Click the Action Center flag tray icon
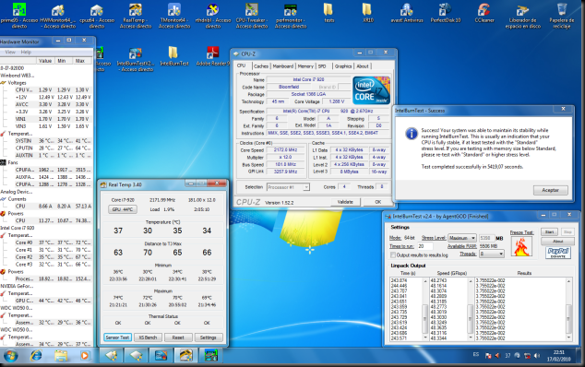 [488, 355]
